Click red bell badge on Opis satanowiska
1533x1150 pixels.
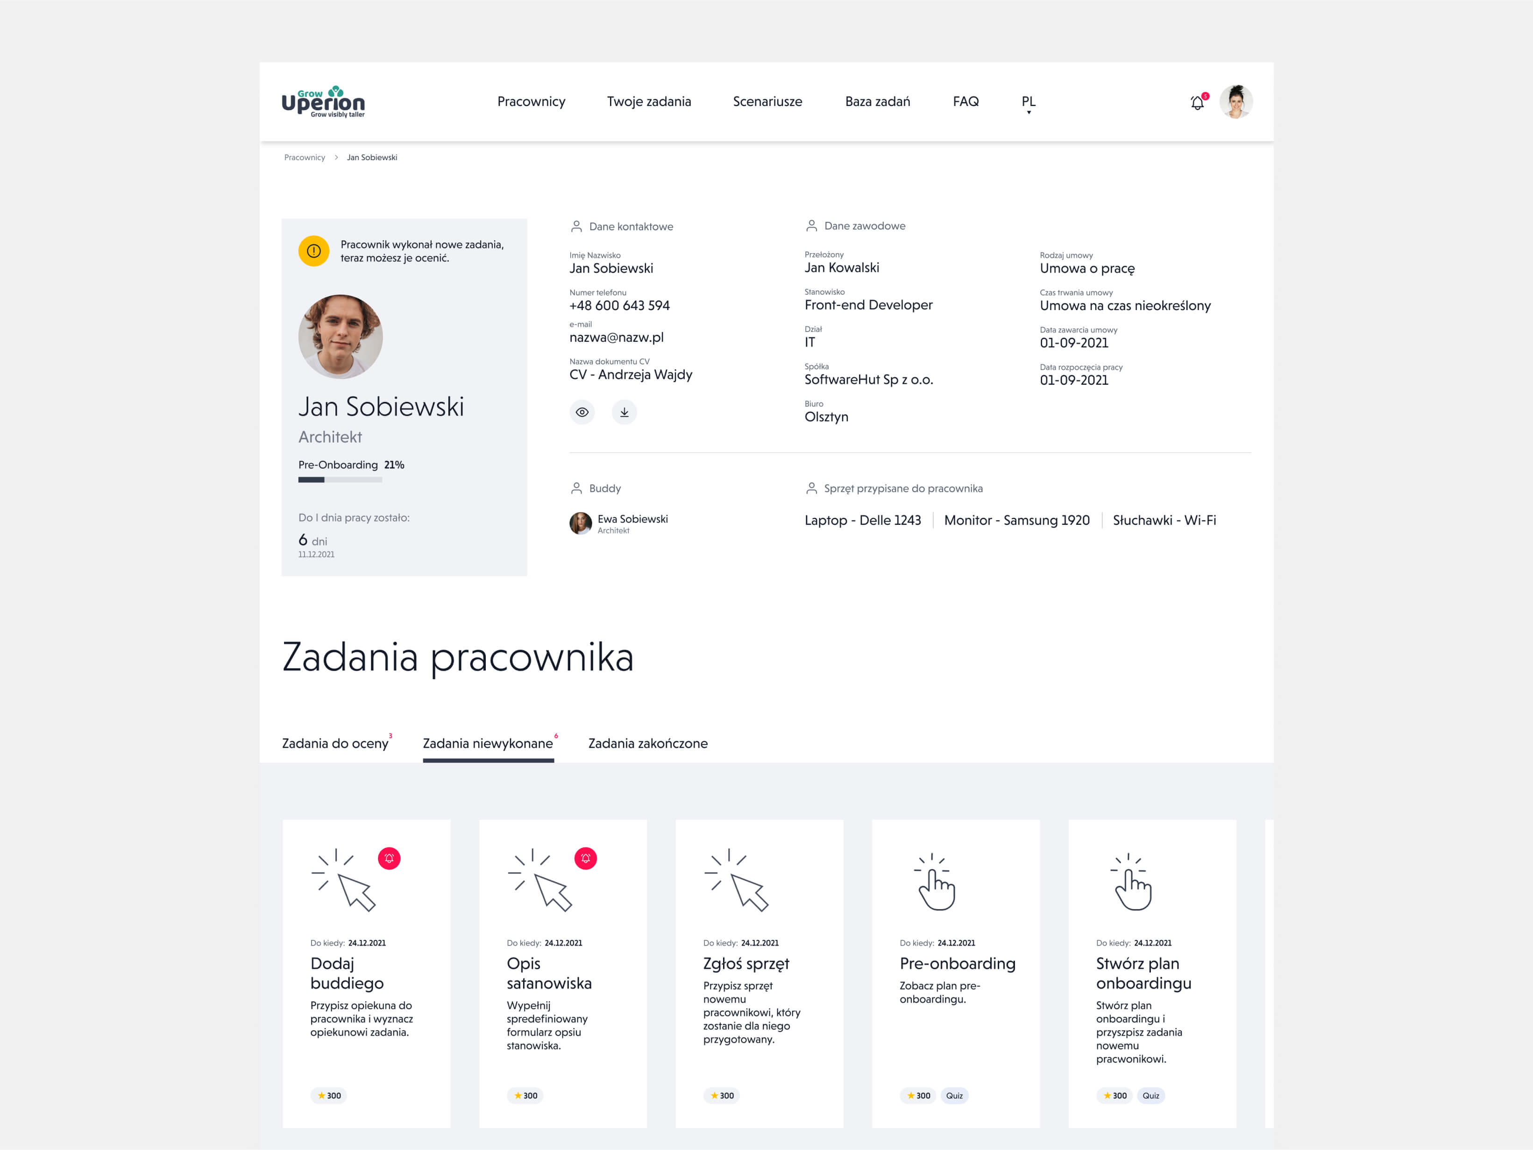coord(585,858)
